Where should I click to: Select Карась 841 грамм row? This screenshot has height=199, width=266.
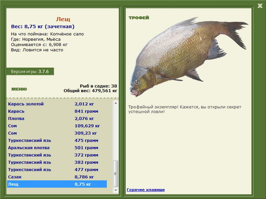coord(57,111)
